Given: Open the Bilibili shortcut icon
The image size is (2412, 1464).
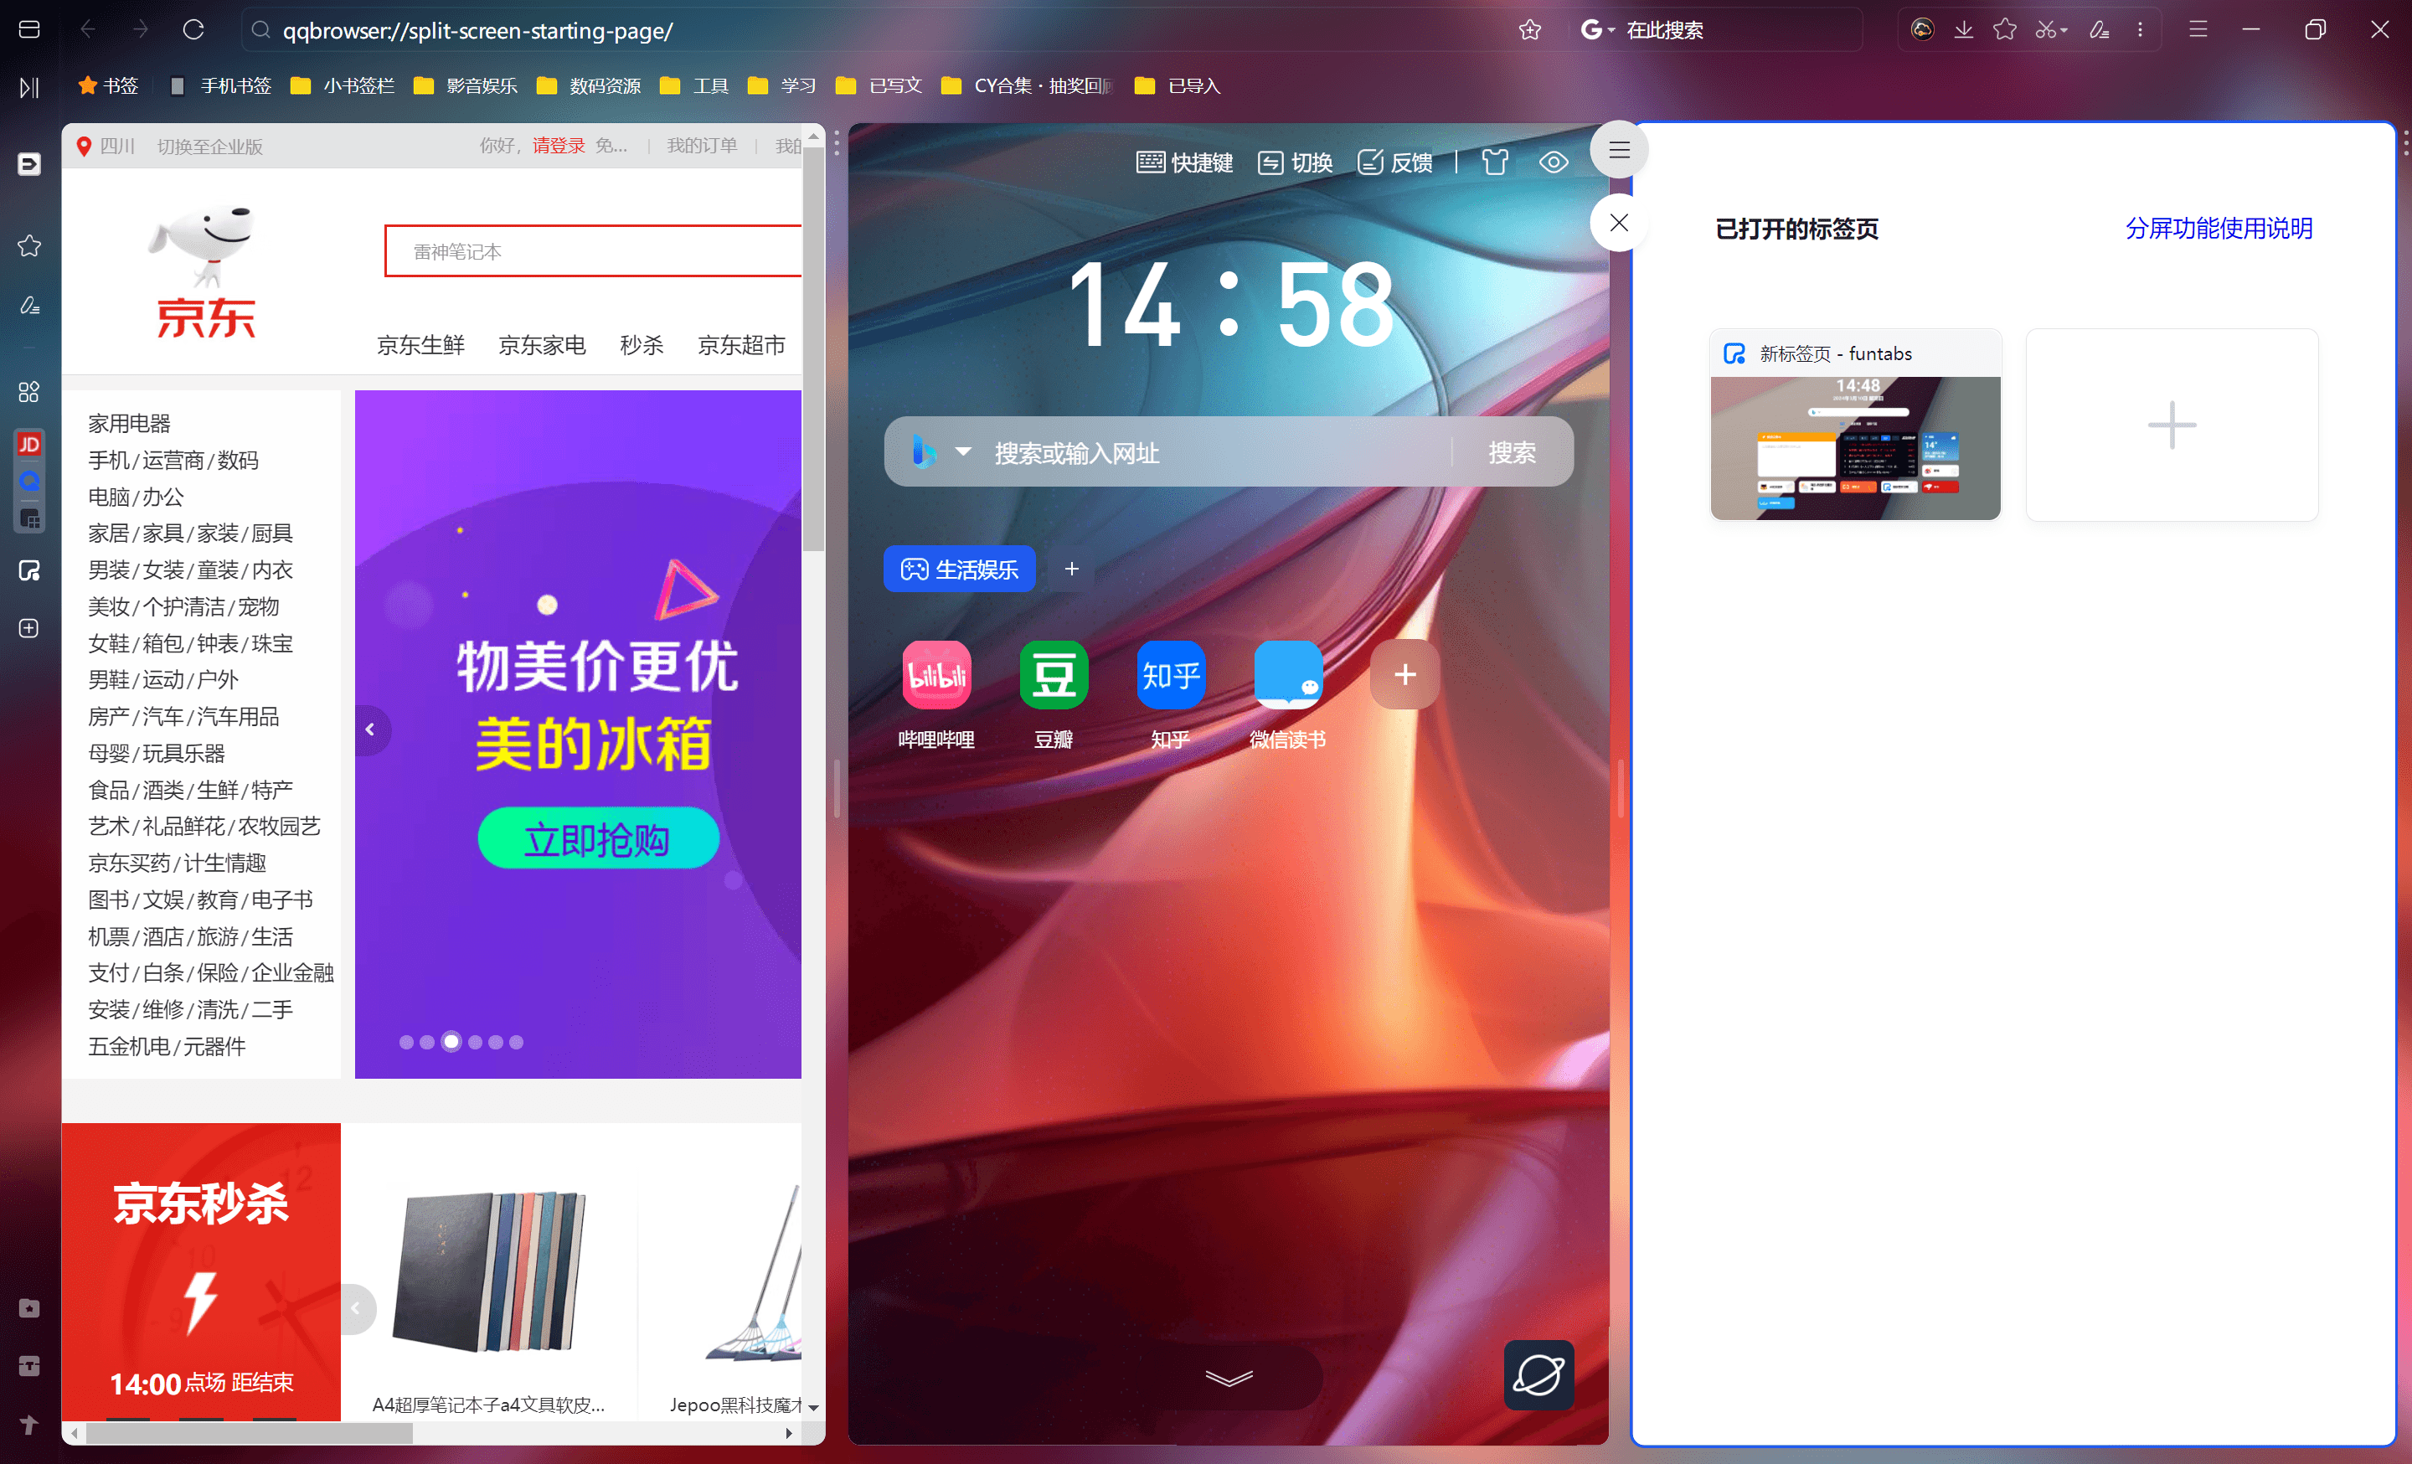Looking at the screenshot, I should pyautogui.click(x=935, y=674).
